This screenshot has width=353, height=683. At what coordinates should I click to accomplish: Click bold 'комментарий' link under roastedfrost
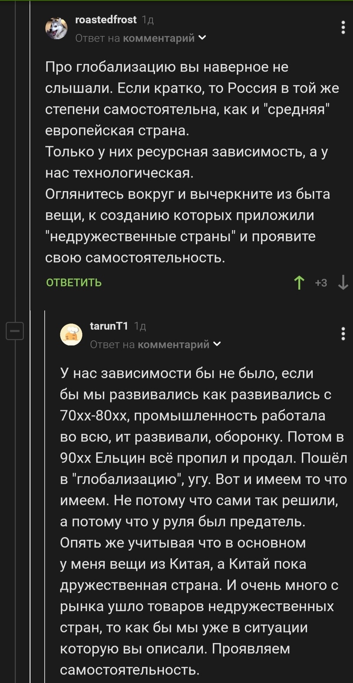[x=158, y=38]
